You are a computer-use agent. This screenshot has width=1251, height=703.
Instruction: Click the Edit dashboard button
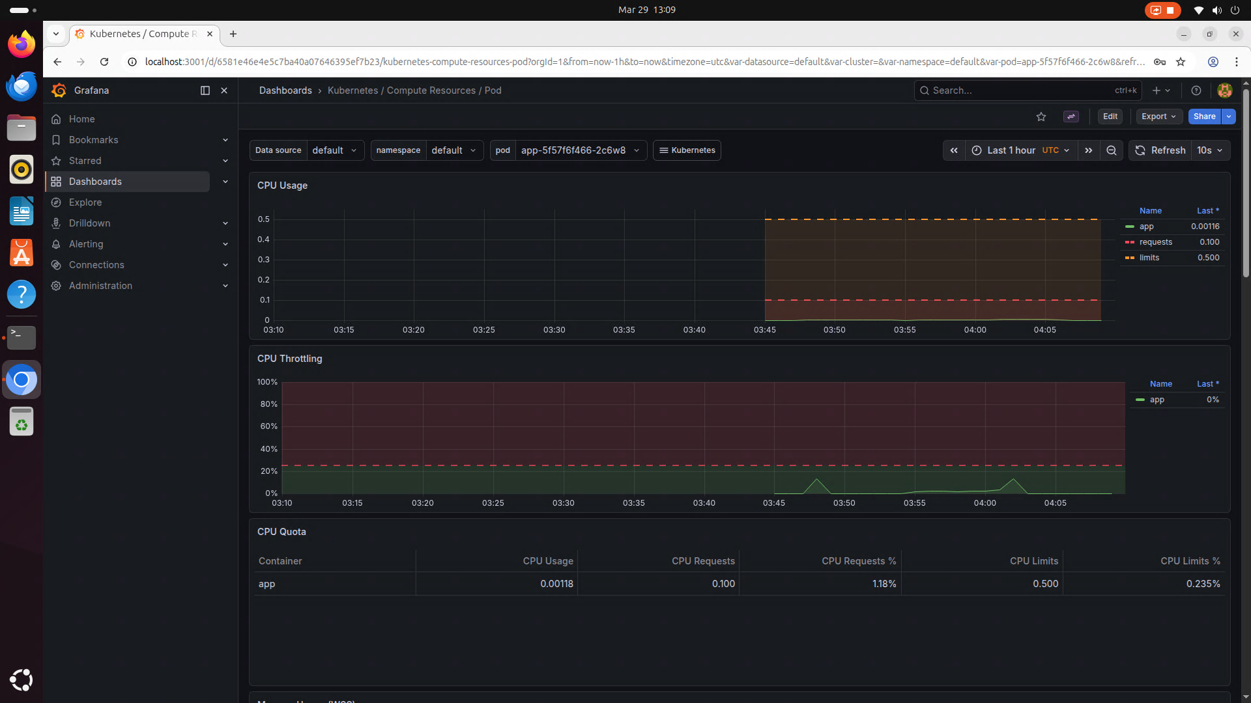(1110, 117)
